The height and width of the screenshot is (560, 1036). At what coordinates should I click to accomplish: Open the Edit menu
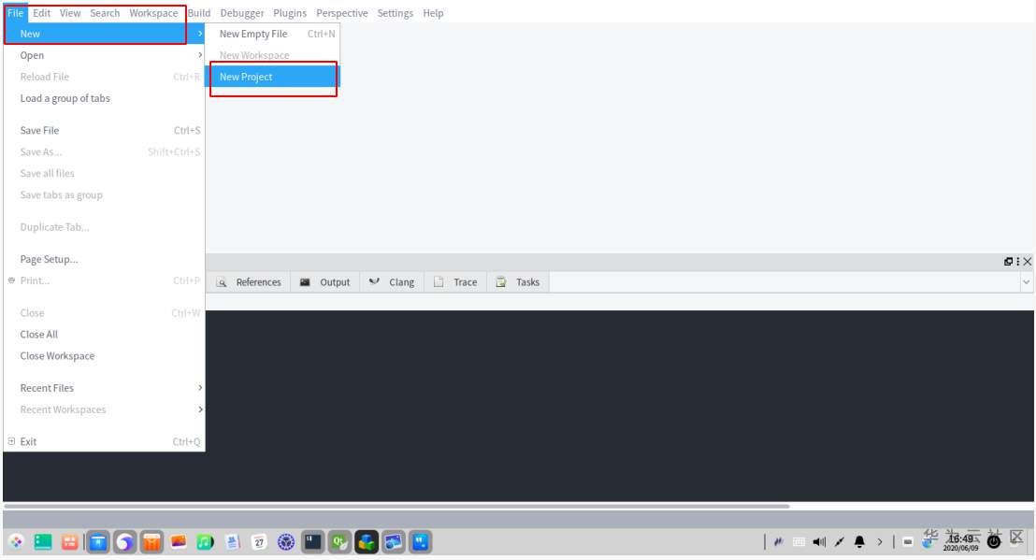(42, 13)
